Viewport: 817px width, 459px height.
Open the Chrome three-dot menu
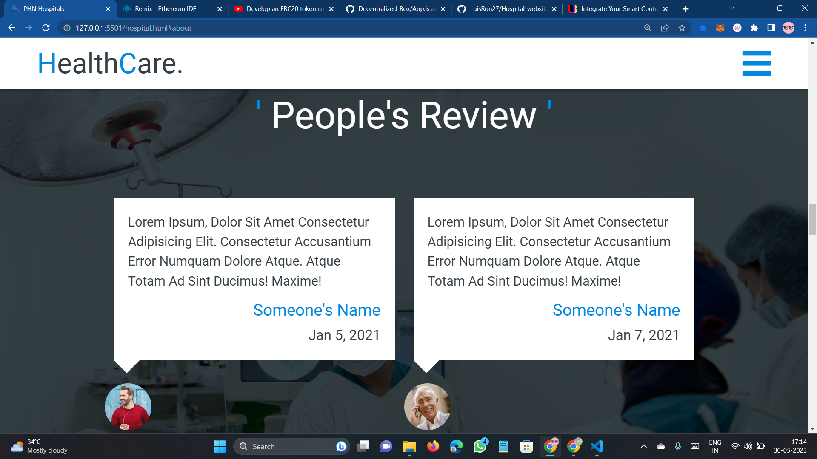click(805, 28)
